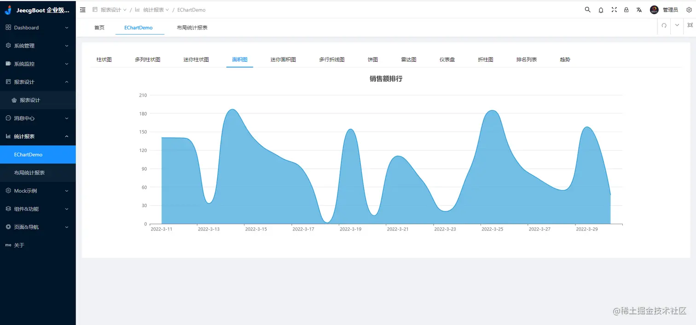Click the 系统管理 gear icon

8,46
